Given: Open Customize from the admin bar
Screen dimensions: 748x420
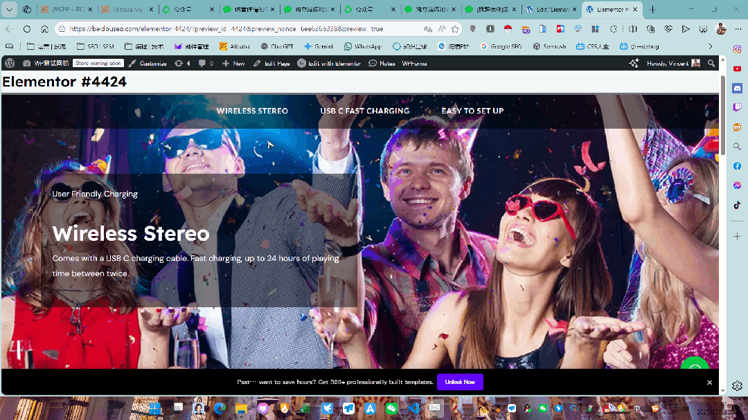Looking at the screenshot, I should click(148, 63).
